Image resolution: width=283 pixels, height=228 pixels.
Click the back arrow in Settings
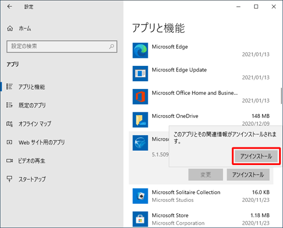[x=10, y=7]
